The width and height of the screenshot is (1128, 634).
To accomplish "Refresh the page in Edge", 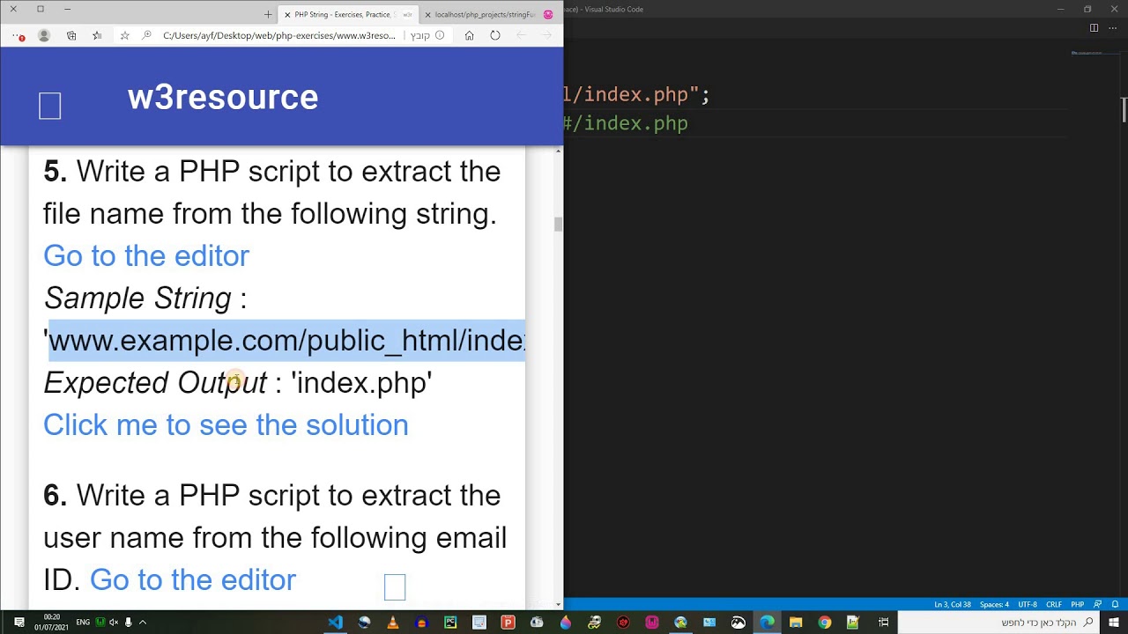I will (495, 35).
